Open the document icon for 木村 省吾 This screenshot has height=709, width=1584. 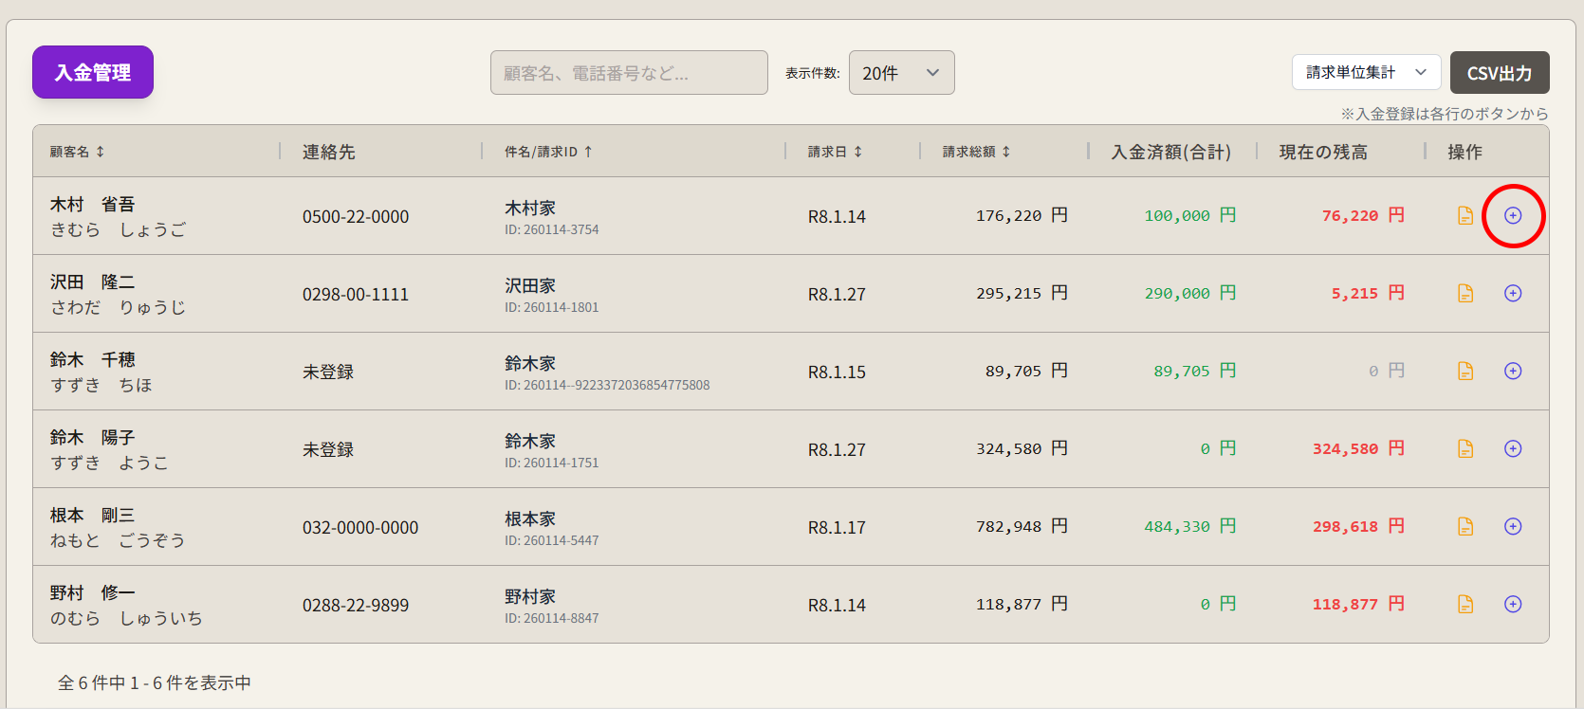click(1465, 216)
